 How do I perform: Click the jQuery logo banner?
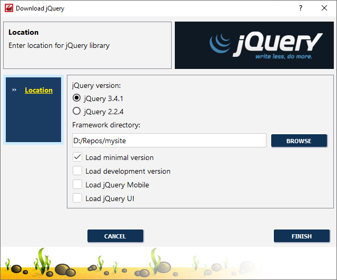[x=254, y=45]
